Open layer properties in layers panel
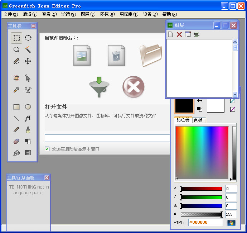 188,34
